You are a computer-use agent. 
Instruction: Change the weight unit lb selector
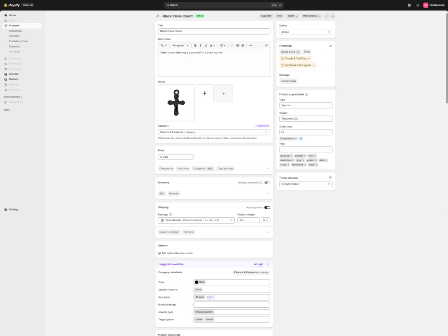[x=265, y=220]
